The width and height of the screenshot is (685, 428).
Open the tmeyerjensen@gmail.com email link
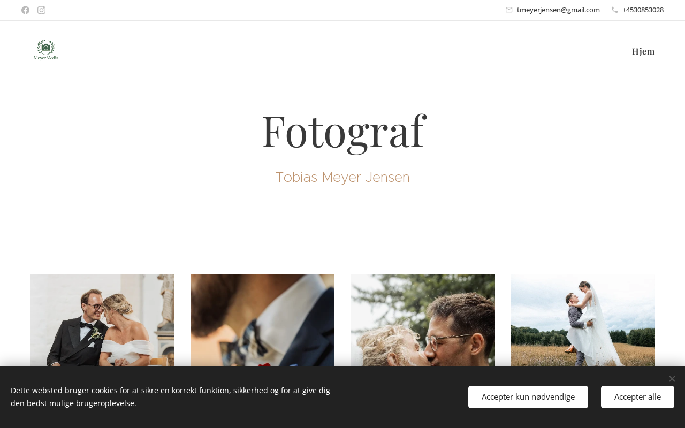(558, 10)
